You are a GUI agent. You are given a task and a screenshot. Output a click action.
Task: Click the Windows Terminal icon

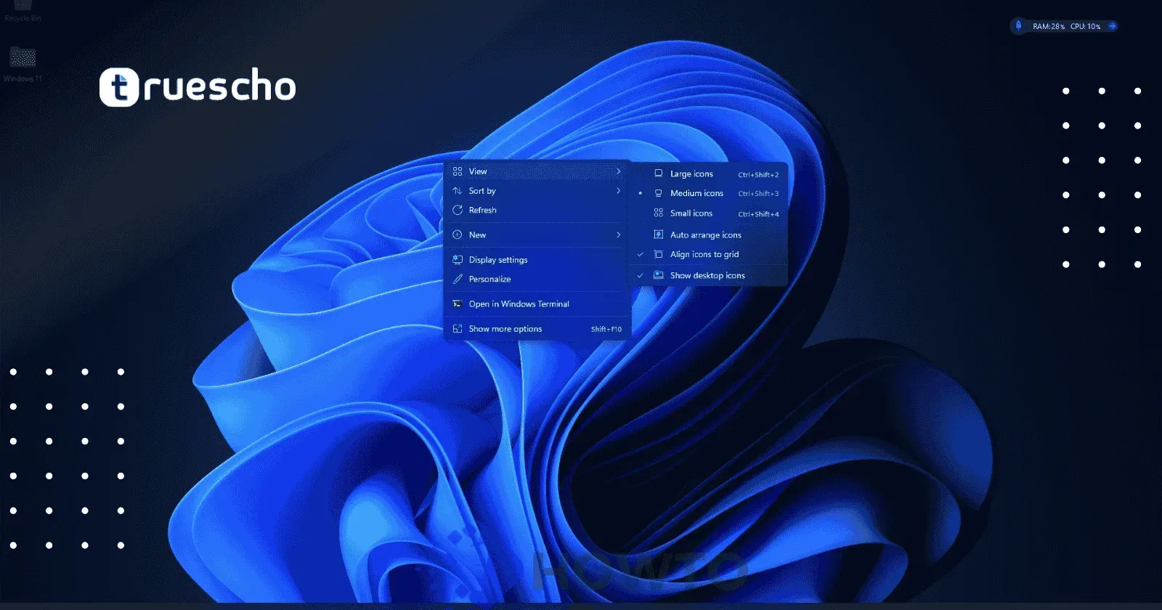point(458,304)
